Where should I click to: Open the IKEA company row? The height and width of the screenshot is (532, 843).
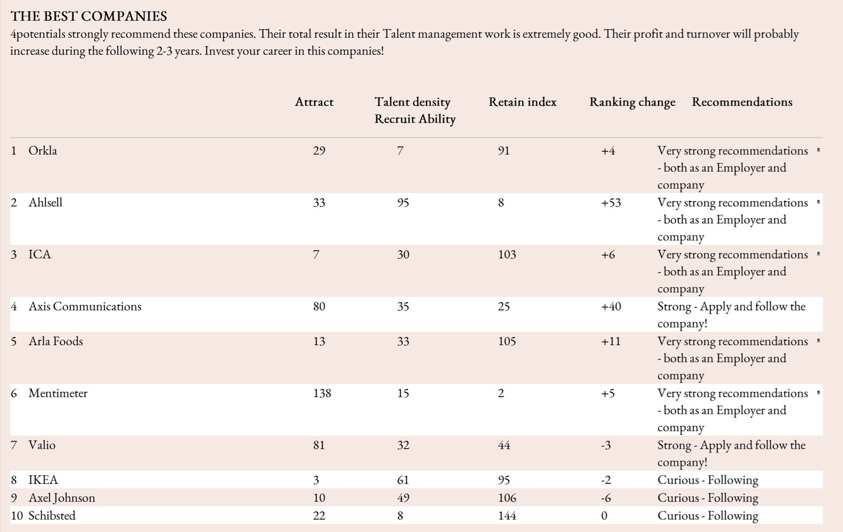click(x=43, y=480)
